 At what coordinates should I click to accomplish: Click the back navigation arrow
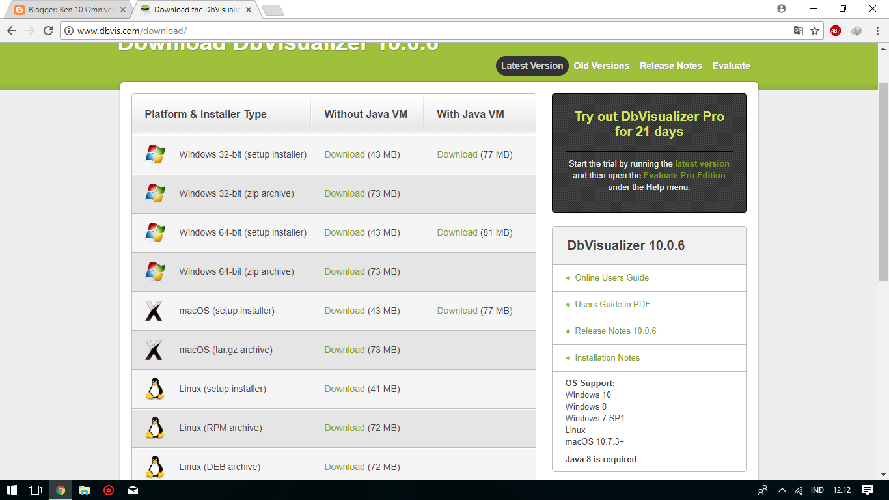(x=12, y=31)
